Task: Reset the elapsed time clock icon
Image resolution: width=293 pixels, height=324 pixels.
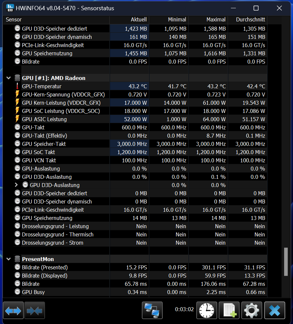Action: 207,310
